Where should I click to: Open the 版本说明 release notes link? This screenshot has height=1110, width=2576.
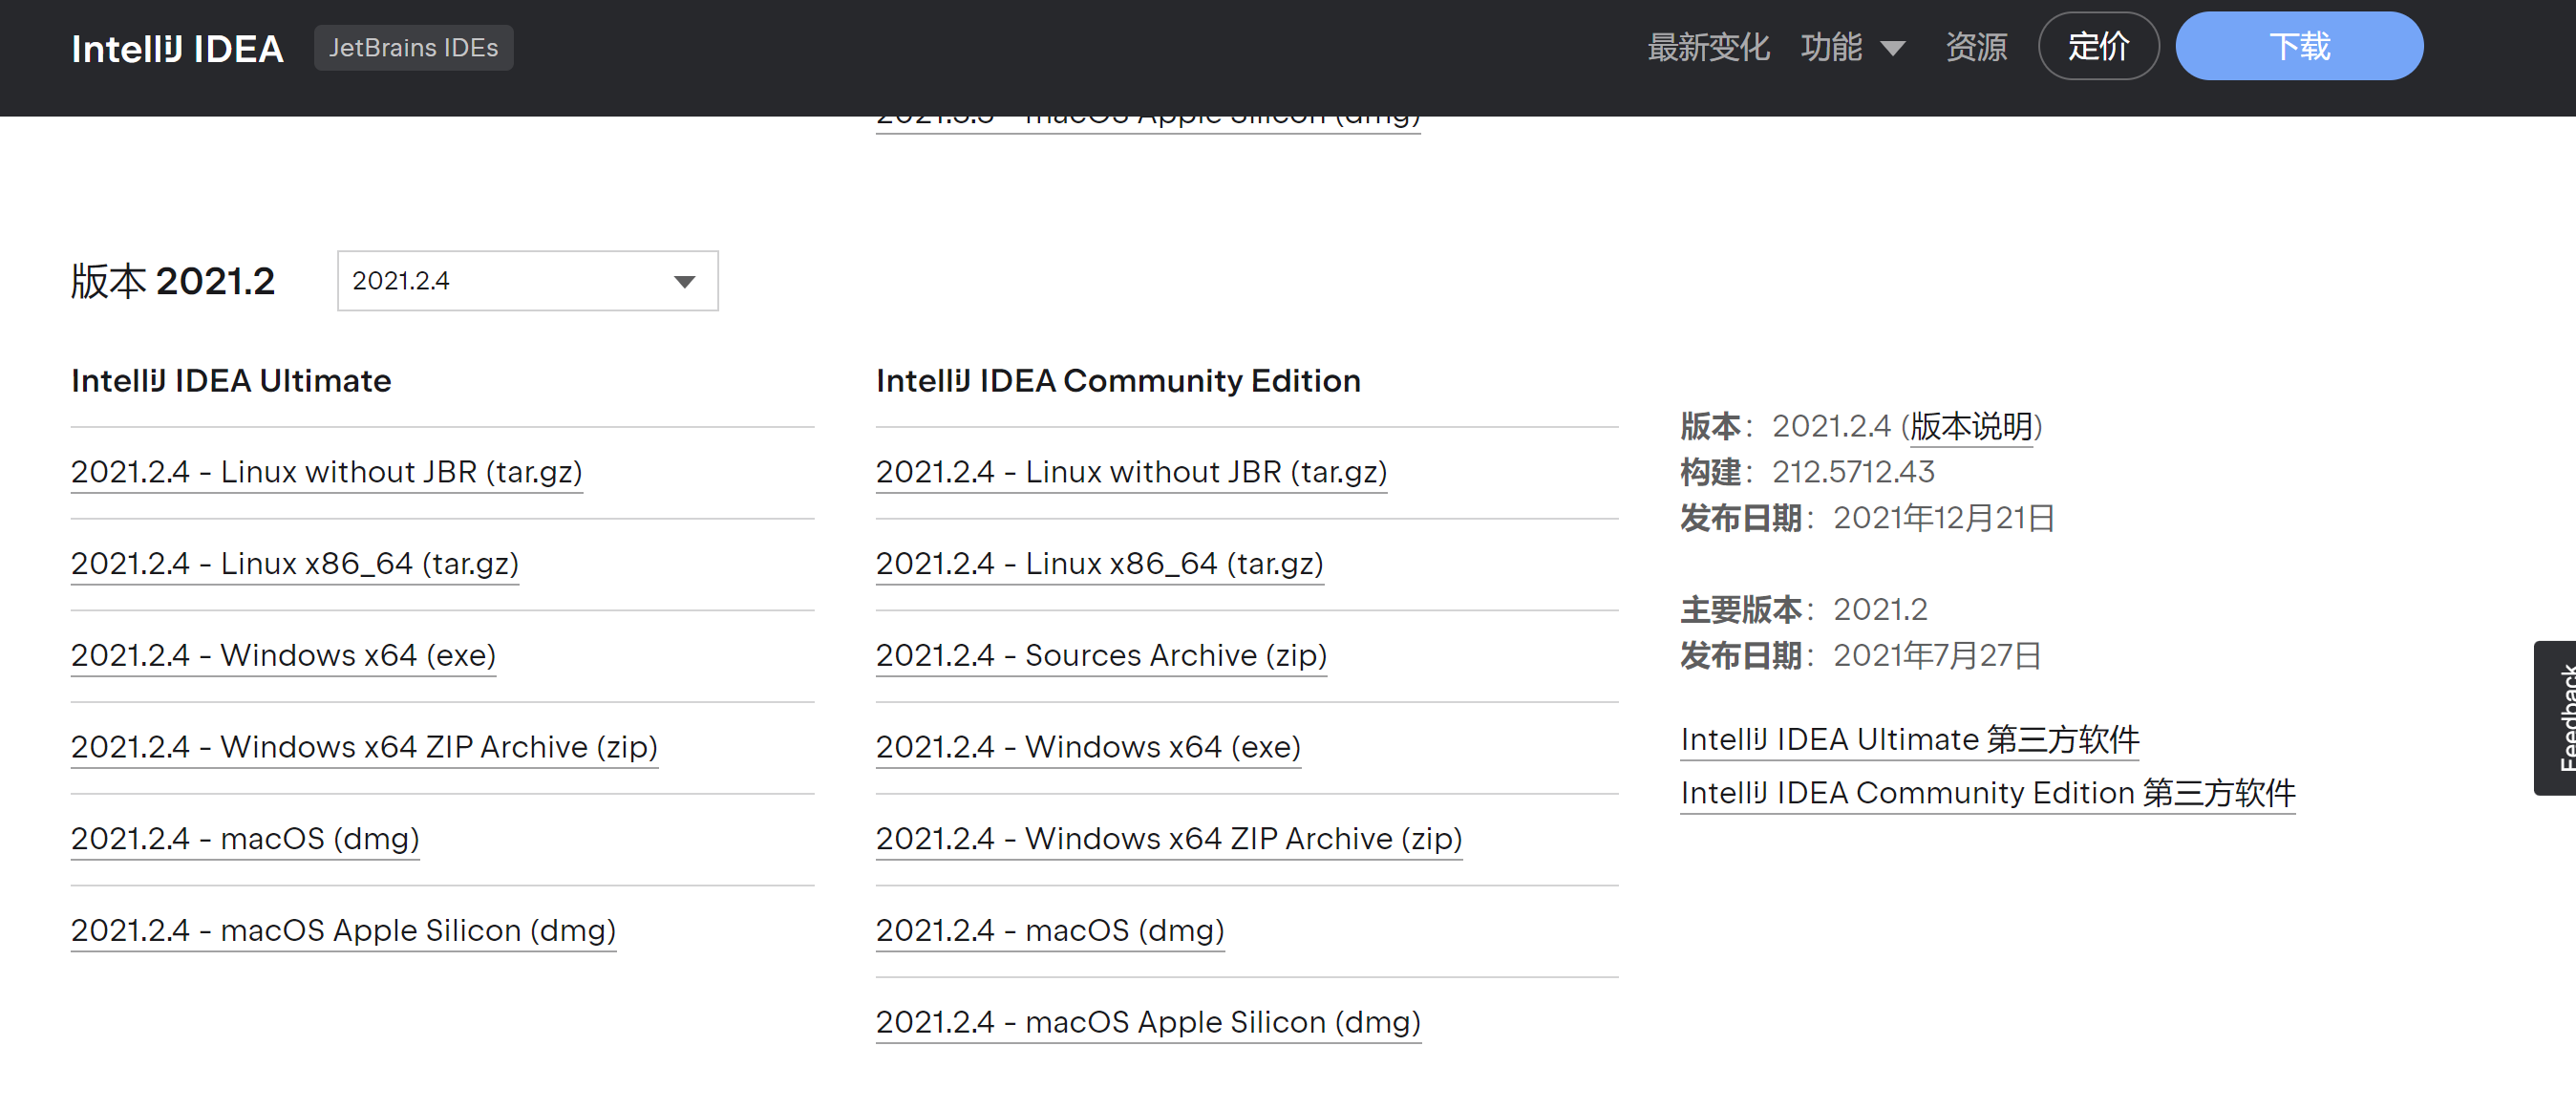click(1971, 427)
